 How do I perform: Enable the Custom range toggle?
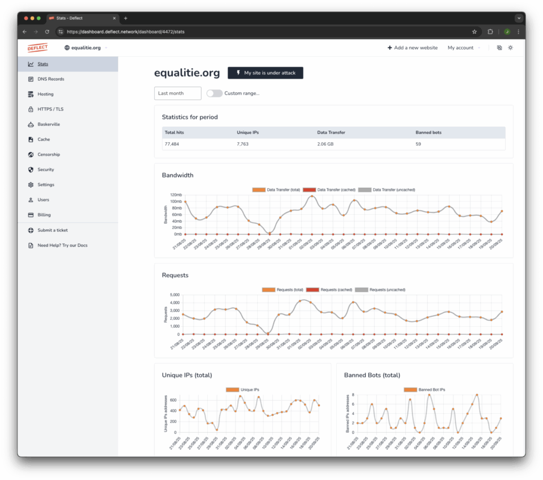214,93
